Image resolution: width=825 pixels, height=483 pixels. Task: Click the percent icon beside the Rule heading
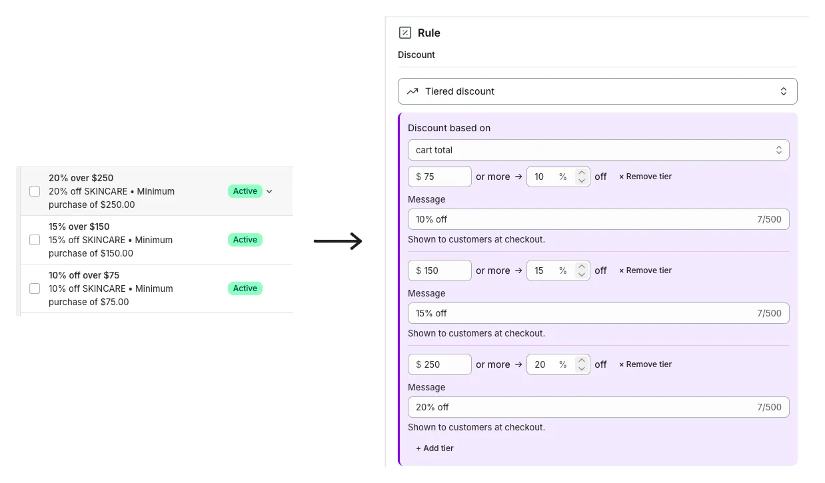click(x=405, y=33)
